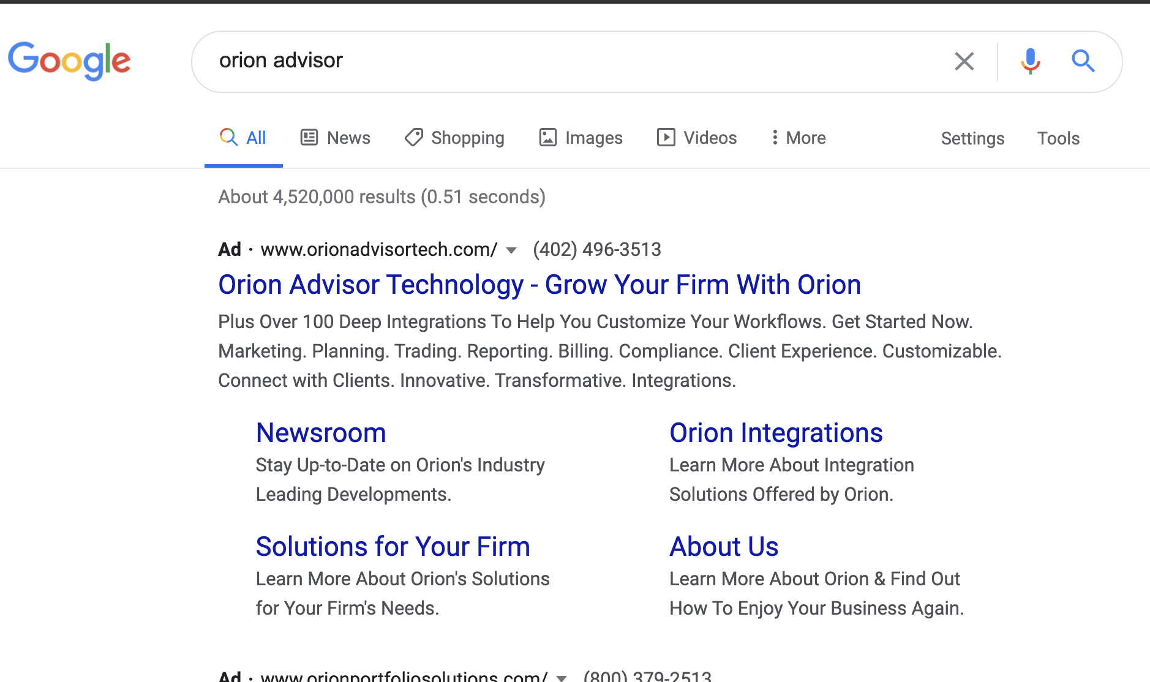Start voice search with the microphone icon
1150x682 pixels.
pyautogui.click(x=1029, y=61)
